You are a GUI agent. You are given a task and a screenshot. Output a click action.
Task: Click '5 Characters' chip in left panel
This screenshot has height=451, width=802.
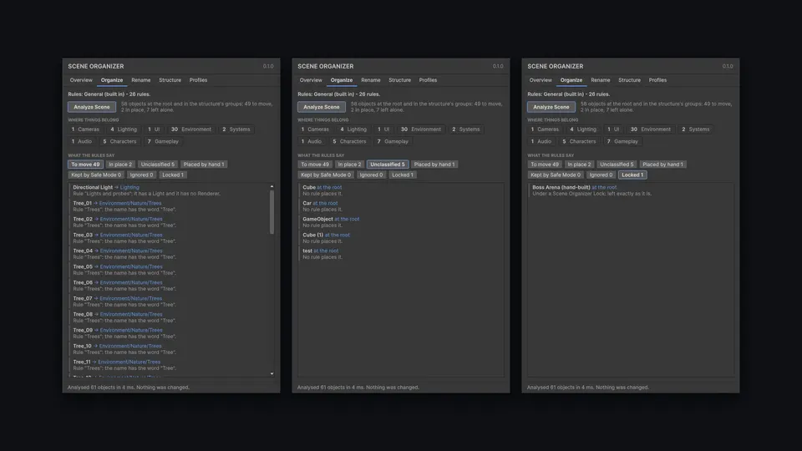click(x=119, y=141)
